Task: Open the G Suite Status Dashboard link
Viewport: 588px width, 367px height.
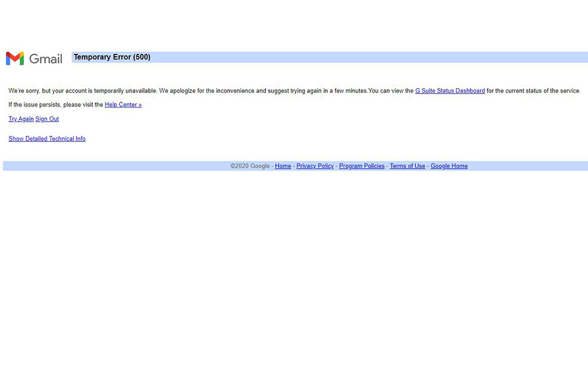Action: (x=450, y=91)
